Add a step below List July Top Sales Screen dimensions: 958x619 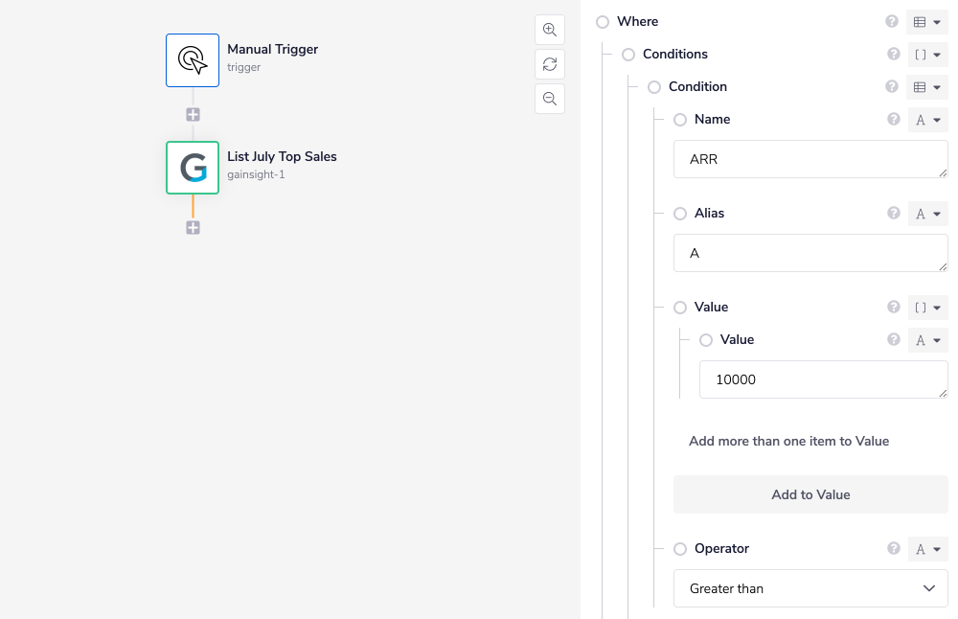coord(193,227)
